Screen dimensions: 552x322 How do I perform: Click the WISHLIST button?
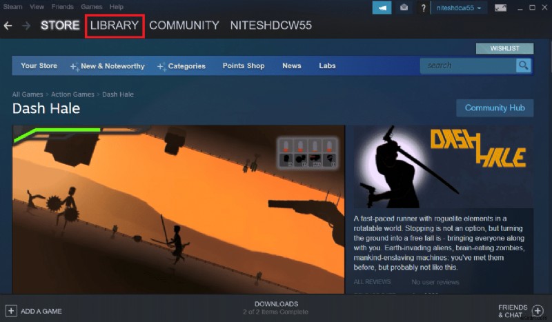click(505, 48)
